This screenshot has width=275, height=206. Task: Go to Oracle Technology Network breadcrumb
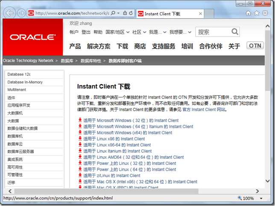tap(28, 60)
